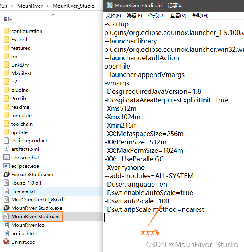Expand the chevron before MounRiver breadcrumb
This screenshot has height=252, width=244.
(12, 6)
